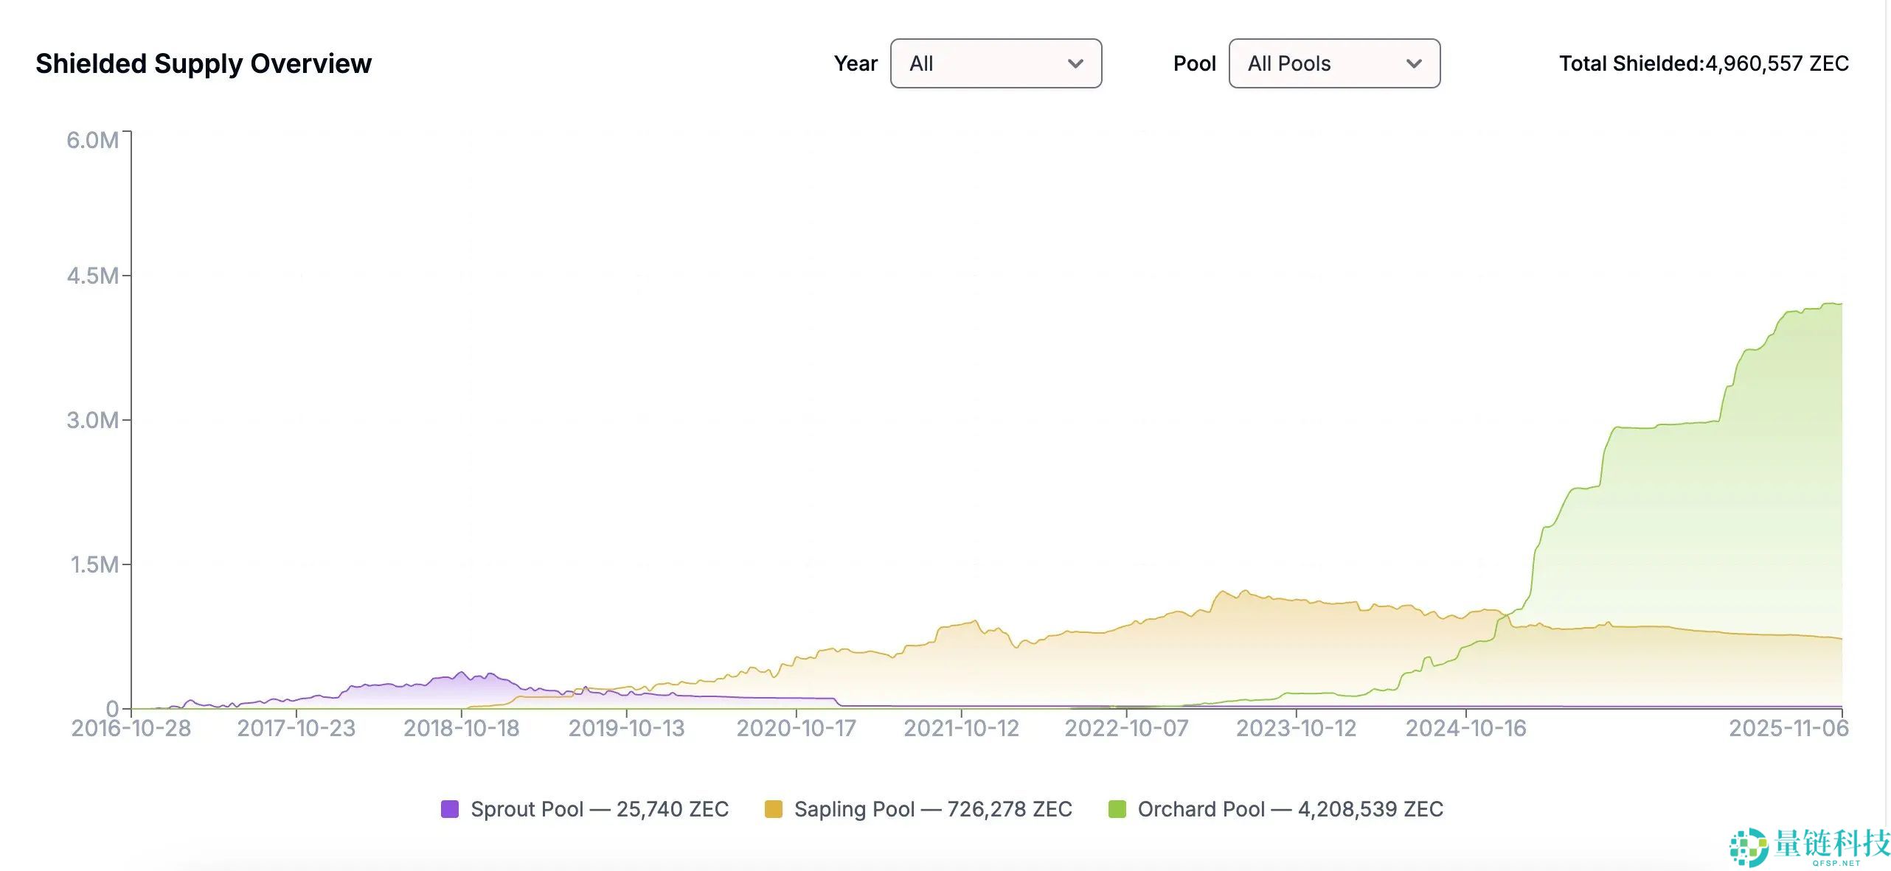The image size is (1891, 871).
Task: Click the 4.5M y-axis label
Action: point(92,276)
